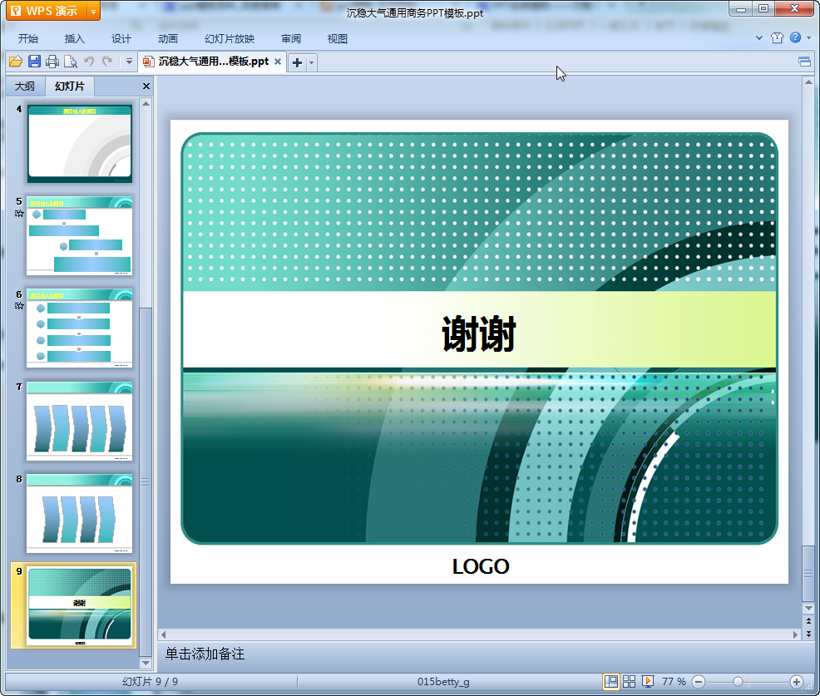
Task: Select slide 7 thumbnail
Action: pyautogui.click(x=80, y=422)
